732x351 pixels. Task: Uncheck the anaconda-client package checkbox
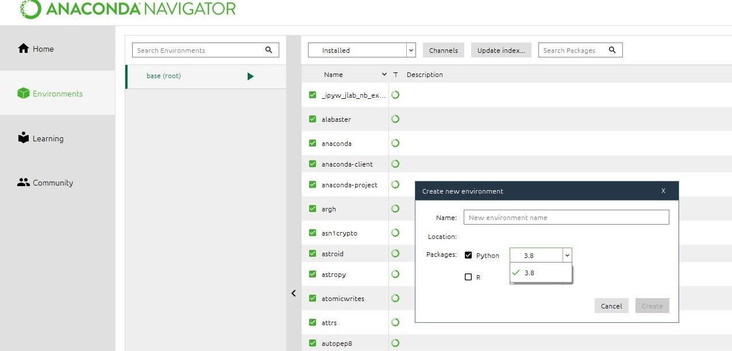click(x=313, y=164)
